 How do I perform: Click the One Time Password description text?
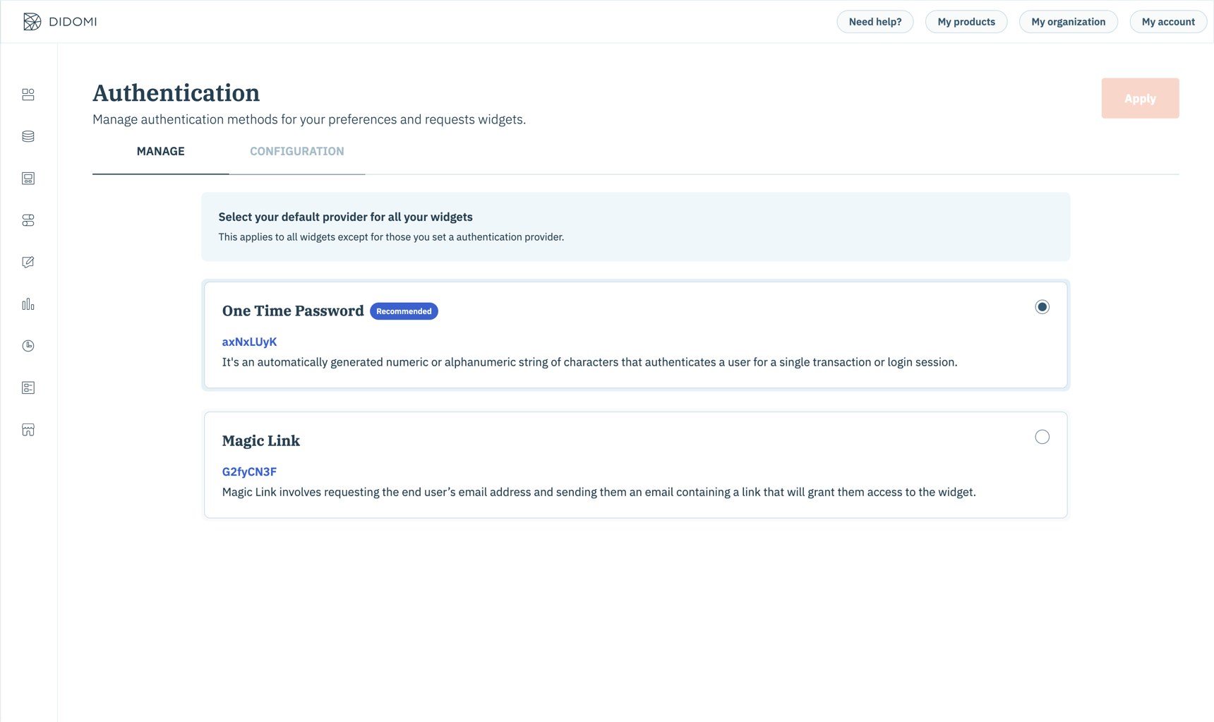589,362
